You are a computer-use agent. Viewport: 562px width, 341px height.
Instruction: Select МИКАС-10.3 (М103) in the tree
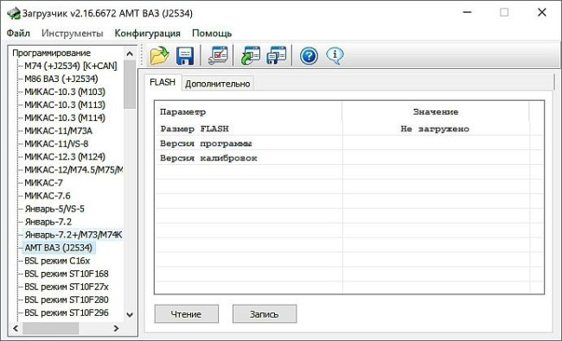(x=65, y=92)
